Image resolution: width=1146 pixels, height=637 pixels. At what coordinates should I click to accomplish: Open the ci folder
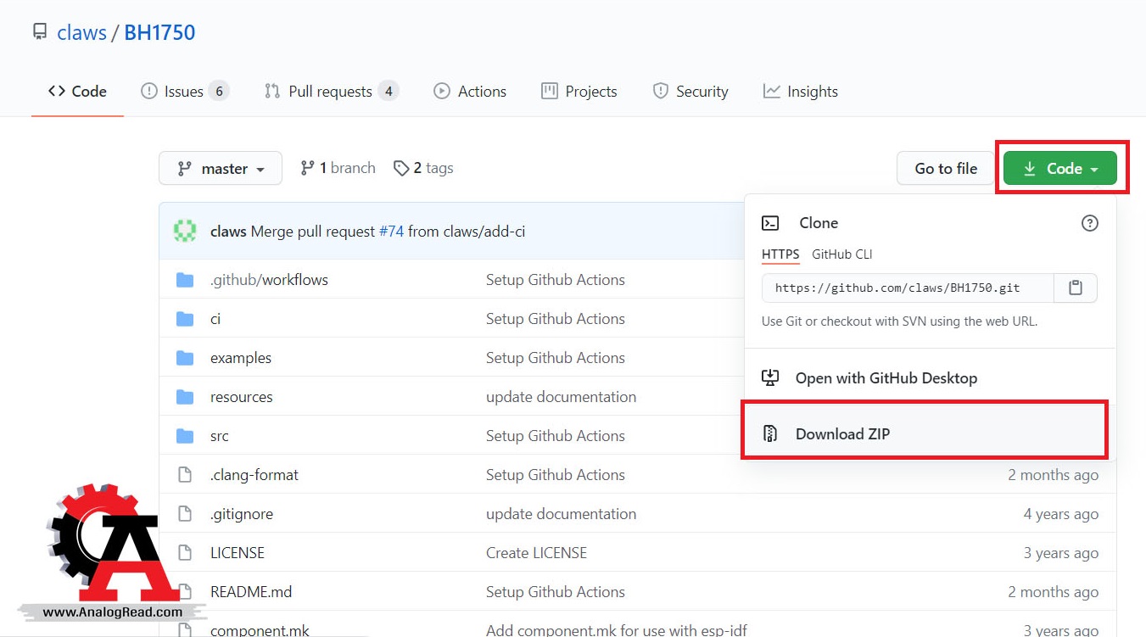point(215,319)
